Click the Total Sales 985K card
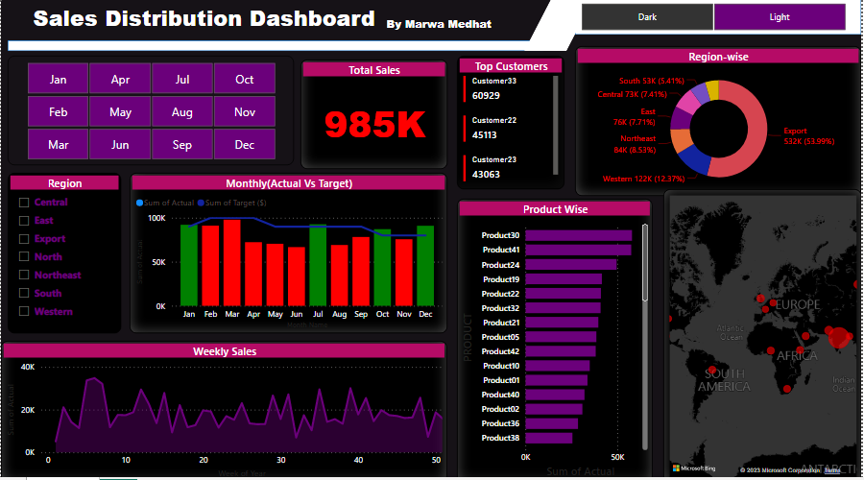Viewport: 864px width, 480px height. [x=374, y=123]
